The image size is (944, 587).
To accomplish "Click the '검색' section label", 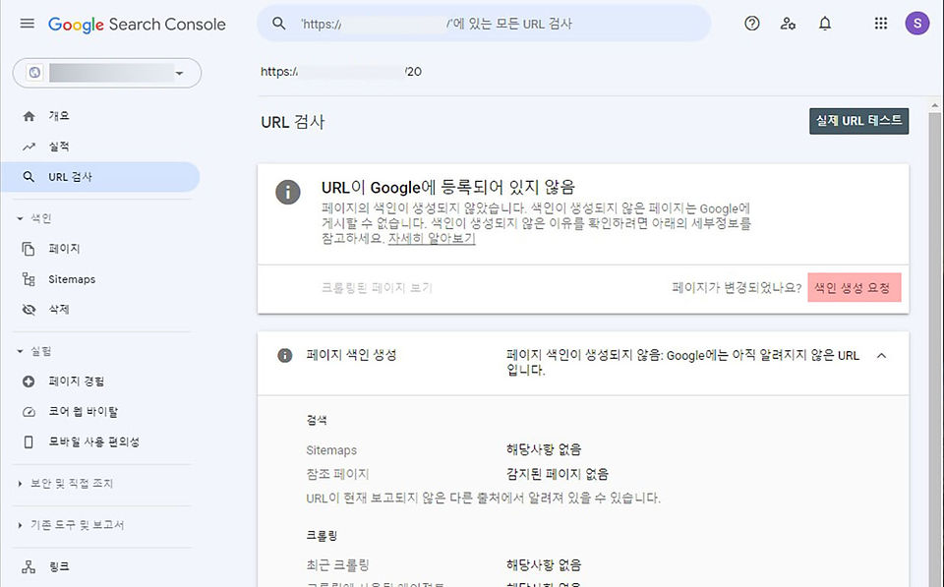I will coord(317,420).
